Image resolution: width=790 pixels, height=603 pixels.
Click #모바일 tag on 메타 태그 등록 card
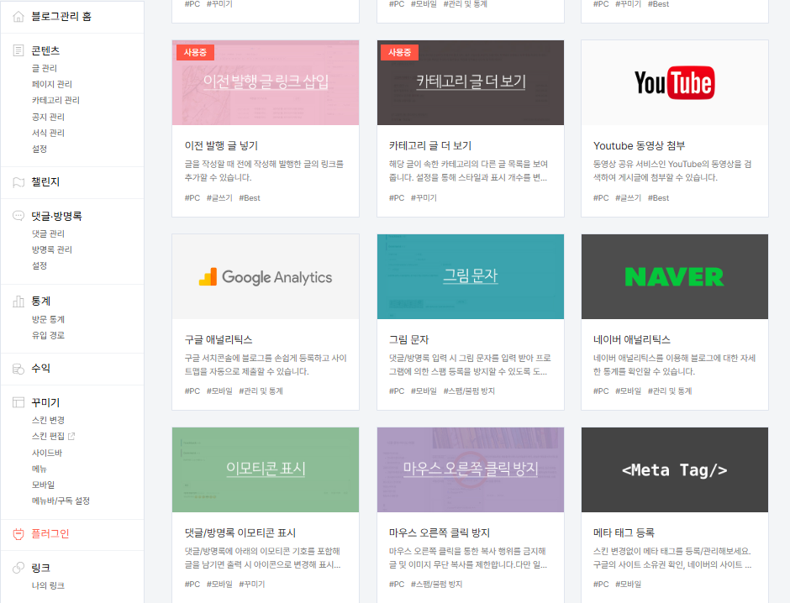(x=628, y=585)
